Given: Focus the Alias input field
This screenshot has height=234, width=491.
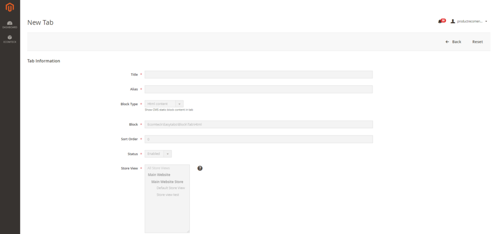Looking at the screenshot, I should pyautogui.click(x=258, y=89).
